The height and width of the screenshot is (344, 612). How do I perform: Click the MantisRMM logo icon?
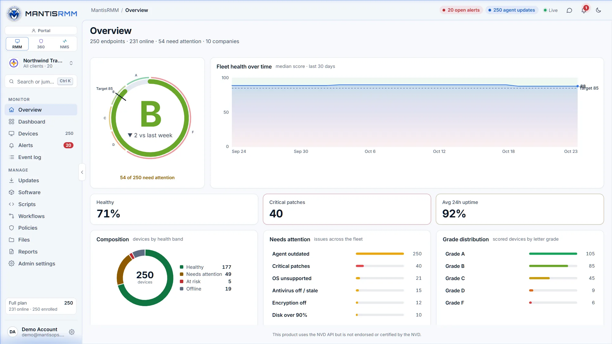click(14, 13)
